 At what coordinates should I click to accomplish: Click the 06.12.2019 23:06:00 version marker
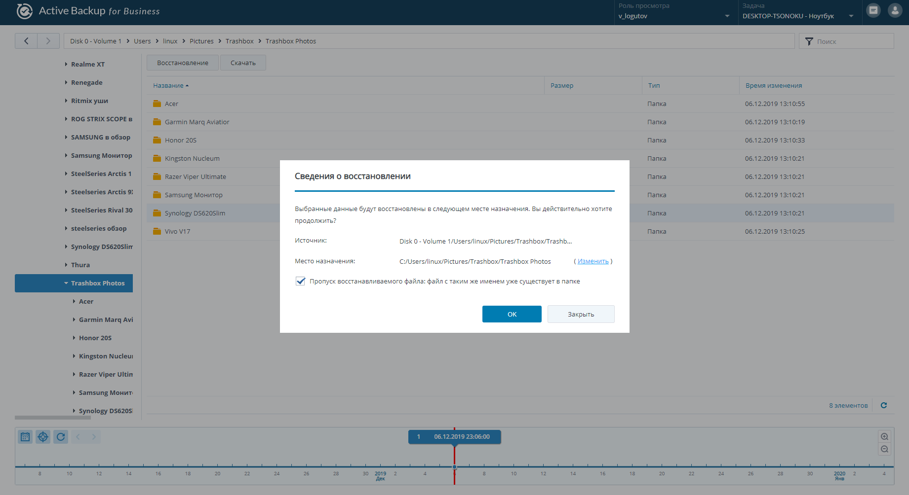click(x=454, y=437)
